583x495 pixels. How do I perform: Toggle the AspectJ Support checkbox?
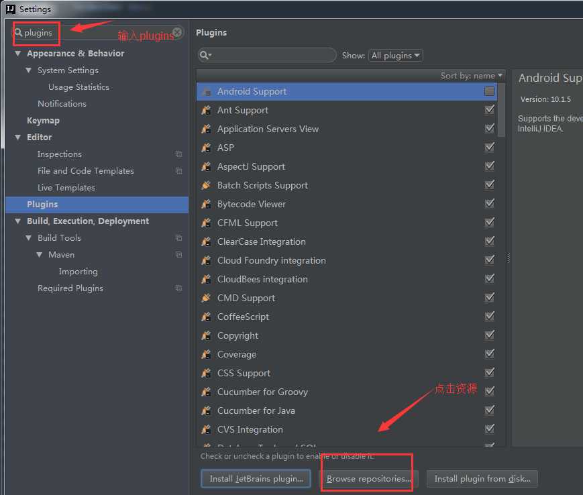490,166
